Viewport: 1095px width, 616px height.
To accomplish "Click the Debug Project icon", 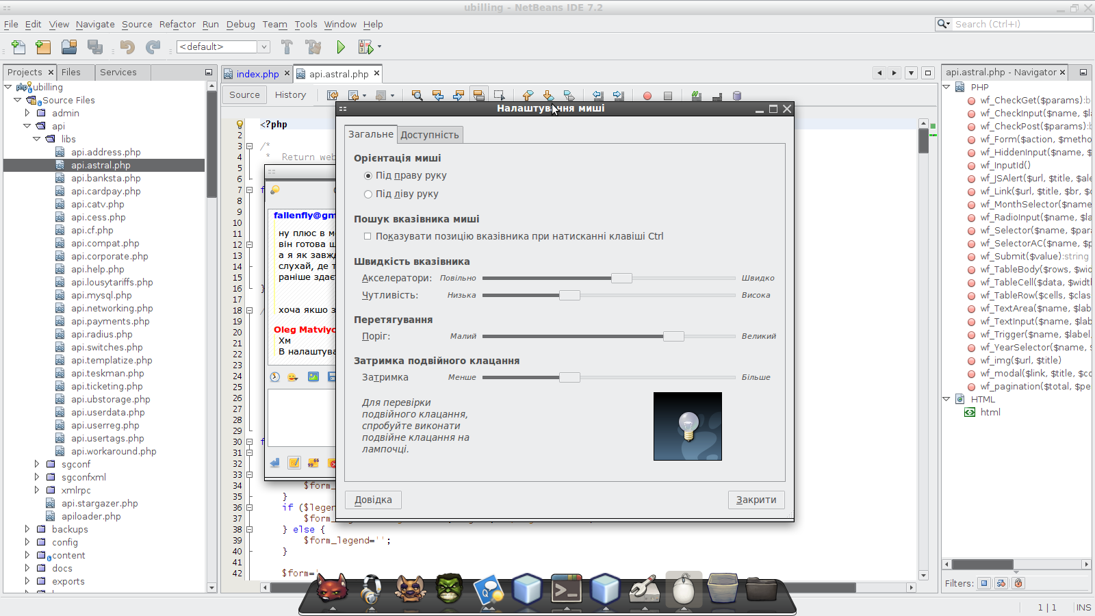I will 366,47.
